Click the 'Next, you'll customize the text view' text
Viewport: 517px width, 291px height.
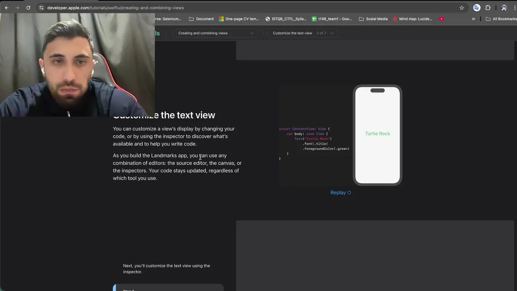click(x=166, y=269)
